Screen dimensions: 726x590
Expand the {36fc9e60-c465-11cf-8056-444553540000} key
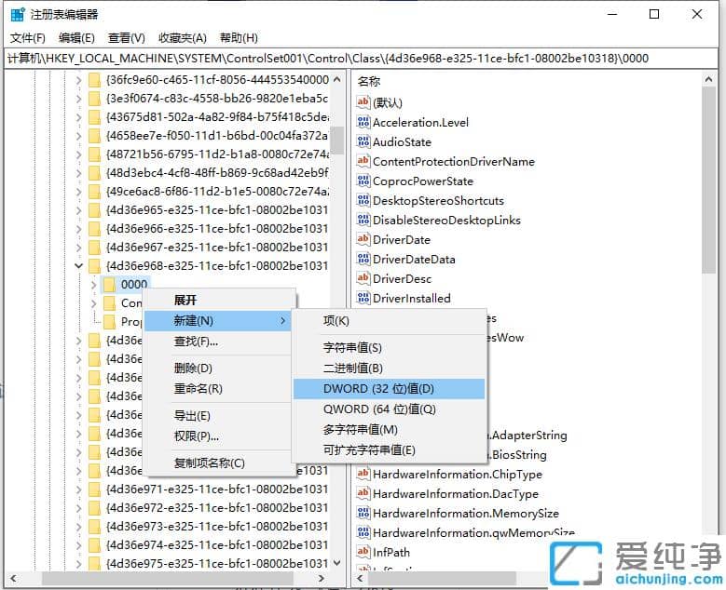pos(78,80)
